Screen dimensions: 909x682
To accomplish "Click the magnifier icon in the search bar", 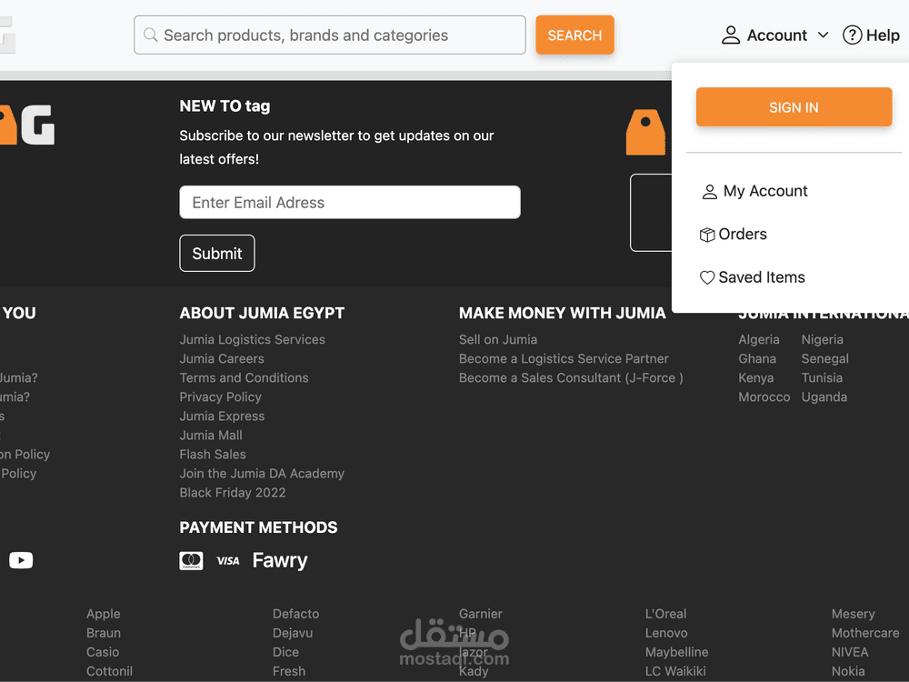I will (150, 35).
